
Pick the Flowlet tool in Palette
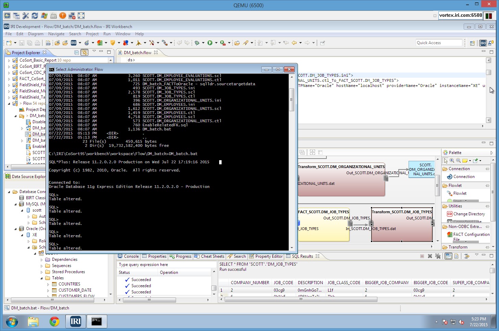pos(457,193)
